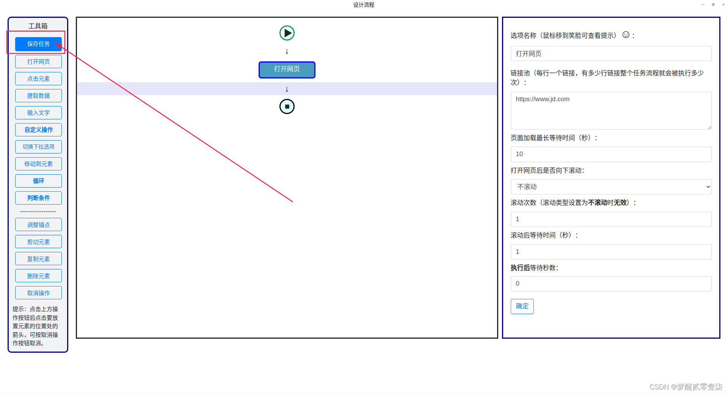Click the page load wait time field
Image resolution: width=728 pixels, height=394 pixels.
[611, 154]
